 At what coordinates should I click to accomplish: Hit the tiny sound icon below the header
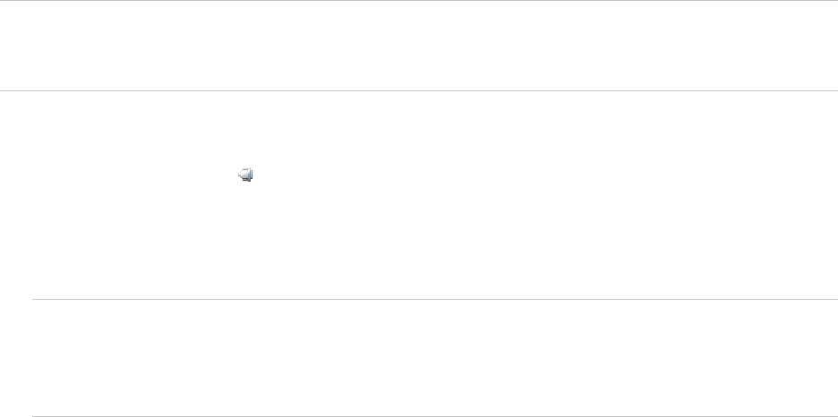point(246,176)
